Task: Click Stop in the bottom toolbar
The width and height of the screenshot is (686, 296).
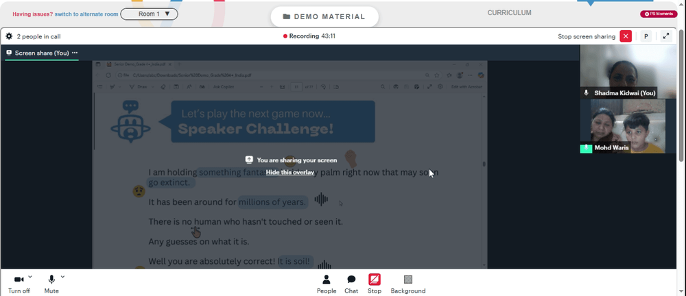Action: (x=374, y=284)
